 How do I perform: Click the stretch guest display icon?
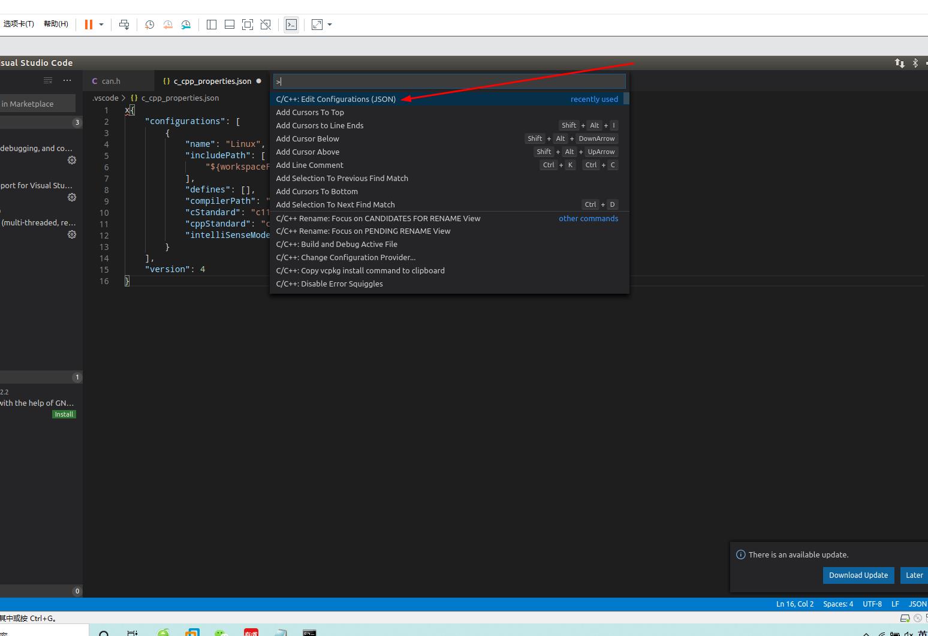tap(317, 25)
